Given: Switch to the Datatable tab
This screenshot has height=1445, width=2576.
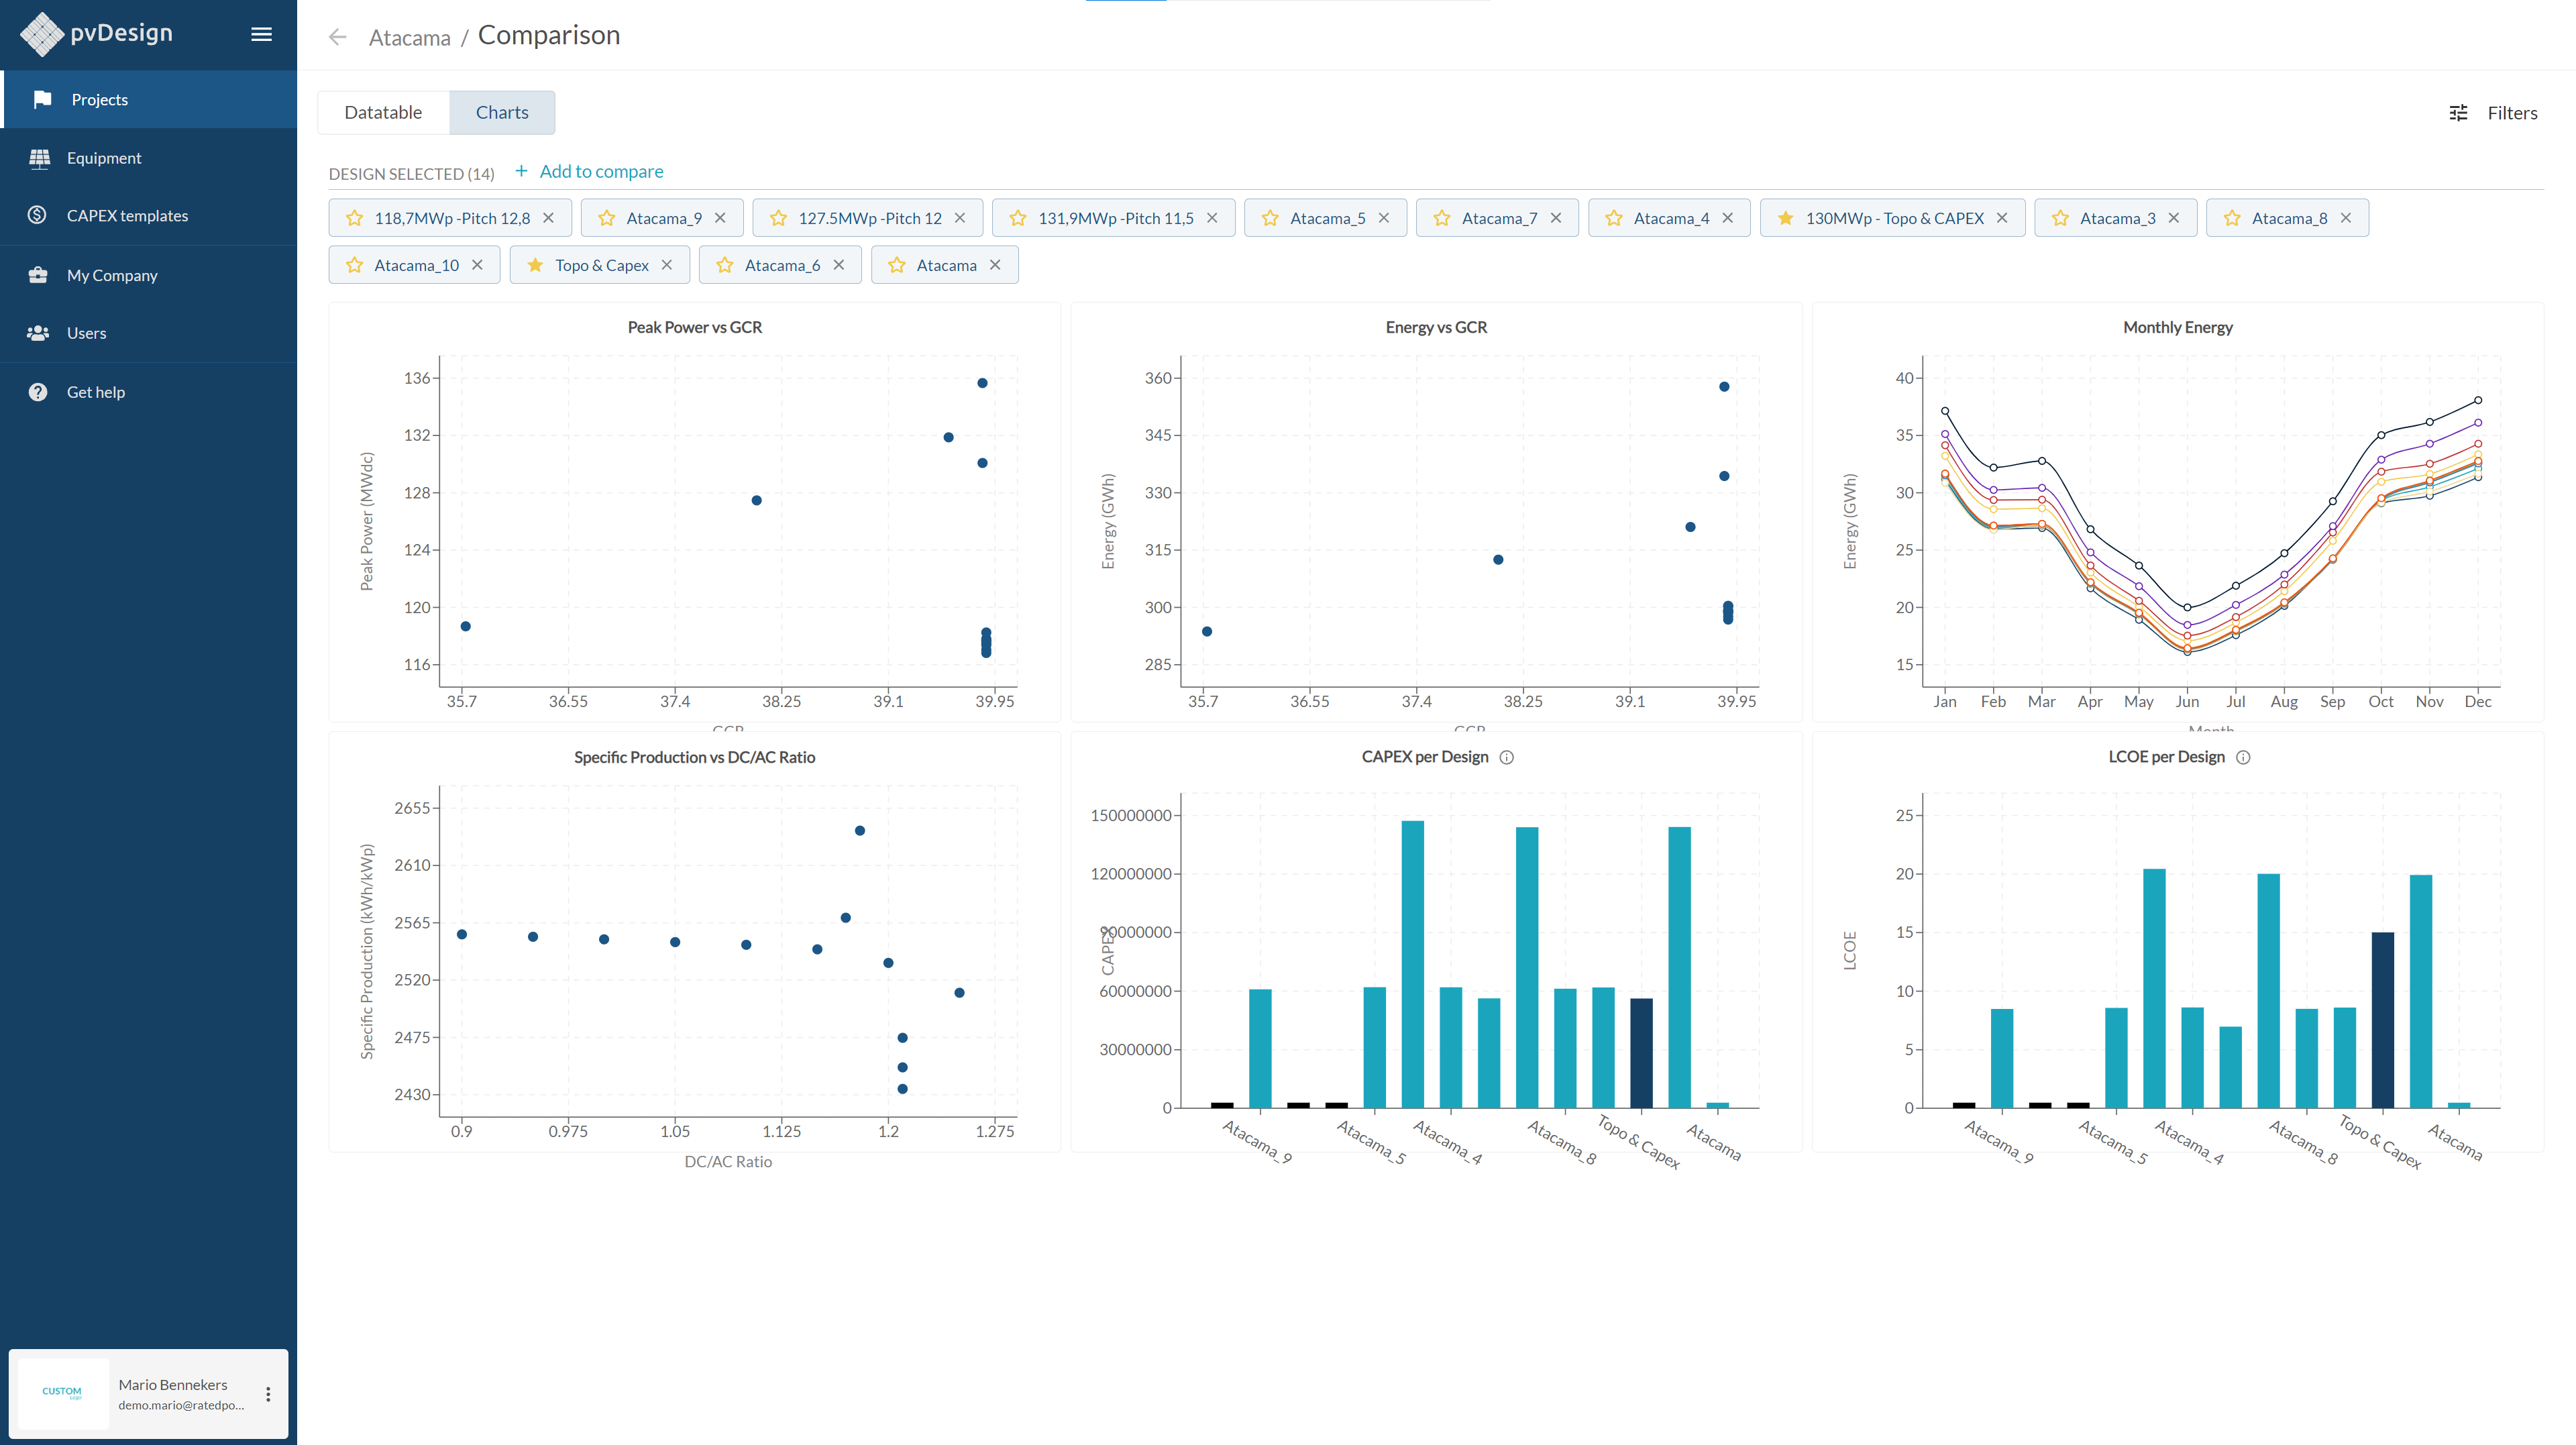Looking at the screenshot, I should pyautogui.click(x=383, y=112).
